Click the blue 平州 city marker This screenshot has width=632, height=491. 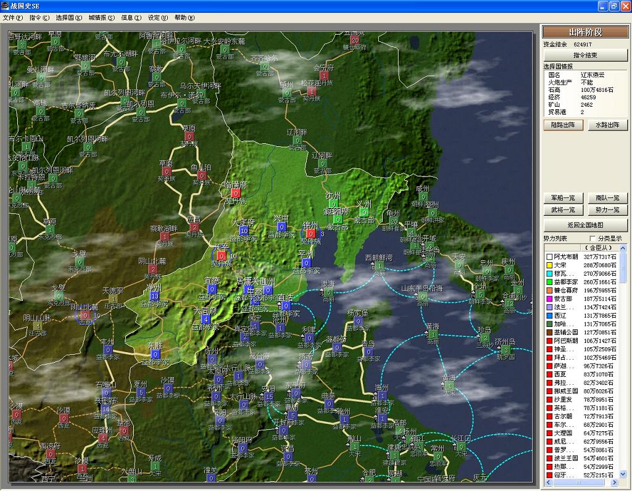307,262
